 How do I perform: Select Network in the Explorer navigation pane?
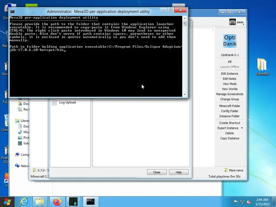pyautogui.click(x=22, y=166)
